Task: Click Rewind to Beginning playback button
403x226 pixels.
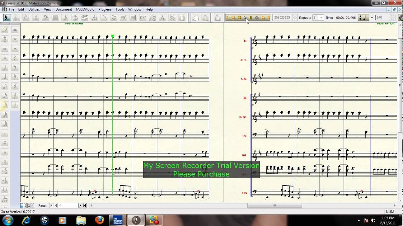Action: [x=227, y=18]
